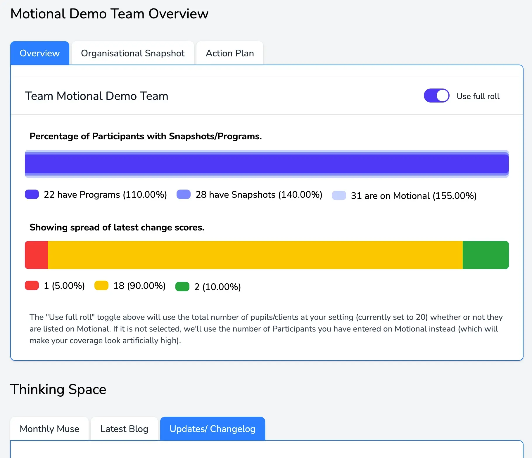Click the '28 have Snapshots (140.00%)' label
532x458 pixels.
coord(259,195)
